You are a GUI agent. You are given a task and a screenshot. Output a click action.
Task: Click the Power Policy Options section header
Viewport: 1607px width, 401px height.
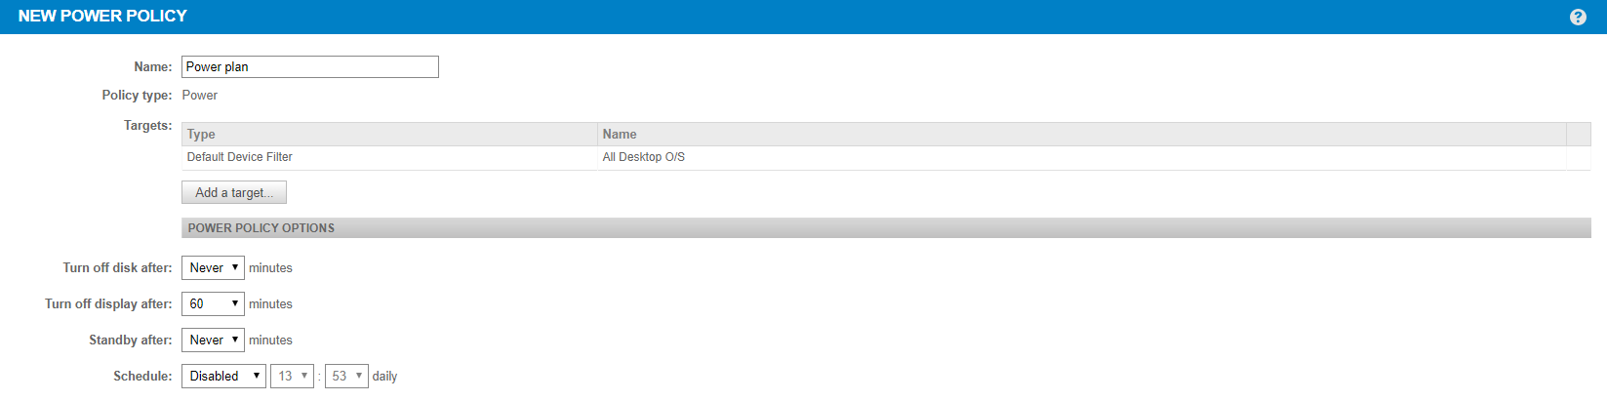click(886, 227)
